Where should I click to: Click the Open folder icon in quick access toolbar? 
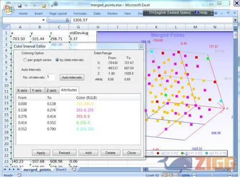coord(44,6)
